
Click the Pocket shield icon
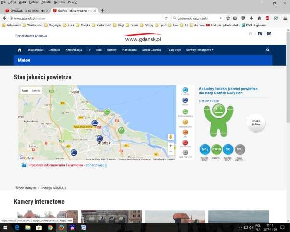coord(243,18)
